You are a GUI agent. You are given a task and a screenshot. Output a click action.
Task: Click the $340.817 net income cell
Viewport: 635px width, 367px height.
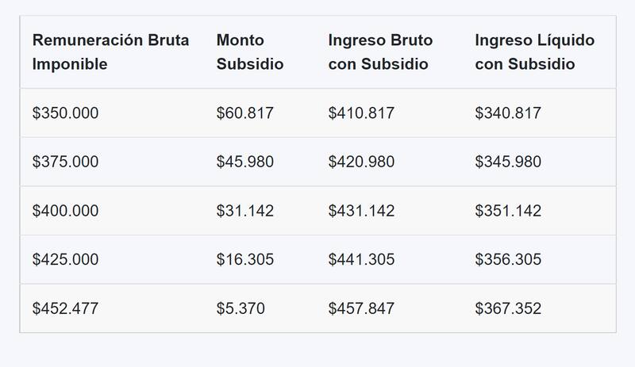[508, 113]
